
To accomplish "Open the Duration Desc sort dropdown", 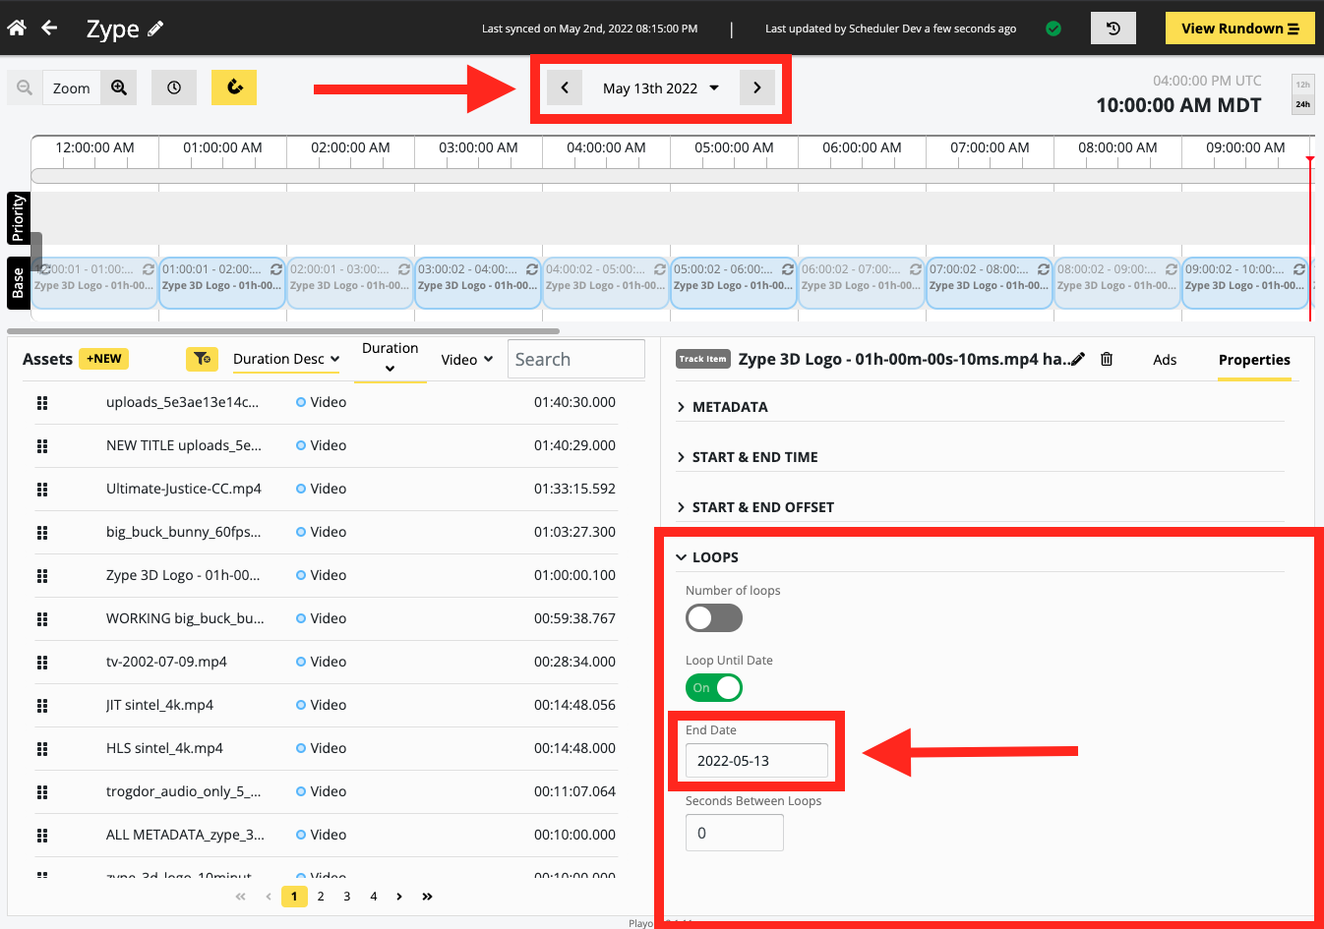I will coord(286,359).
